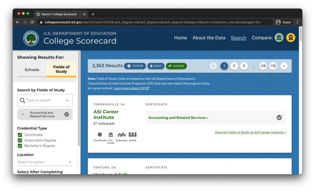Open the fields of study search dropdown arrow
Screen dimensions: 315x191
[67, 100]
